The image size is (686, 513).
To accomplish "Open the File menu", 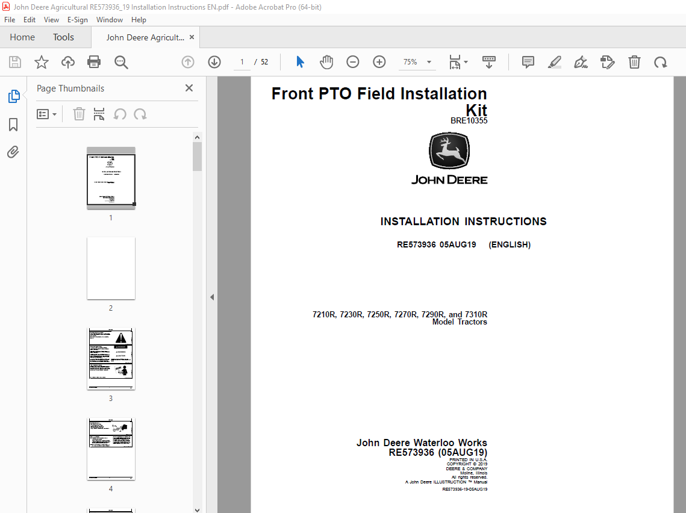I will coord(10,20).
